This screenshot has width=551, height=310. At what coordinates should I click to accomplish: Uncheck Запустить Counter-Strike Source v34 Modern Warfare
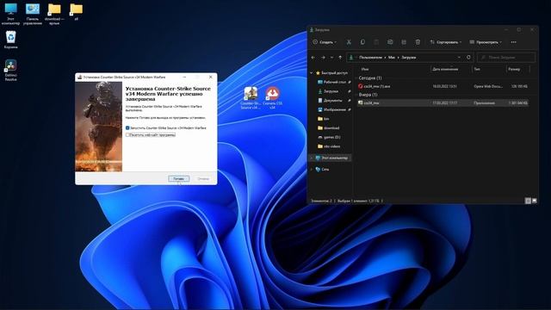pos(127,128)
